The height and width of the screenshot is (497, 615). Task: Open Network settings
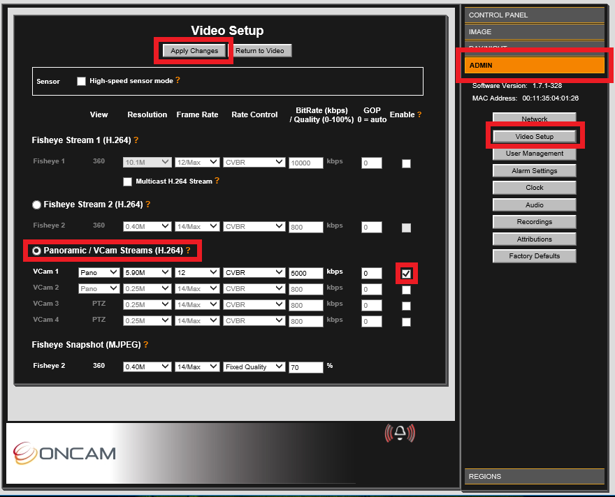point(534,119)
